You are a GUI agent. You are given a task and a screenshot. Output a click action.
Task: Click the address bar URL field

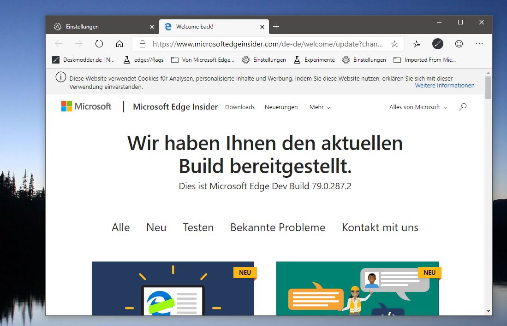click(x=268, y=44)
